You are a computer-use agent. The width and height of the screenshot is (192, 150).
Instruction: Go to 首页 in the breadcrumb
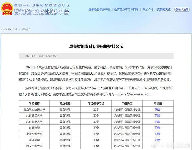tap(15, 29)
